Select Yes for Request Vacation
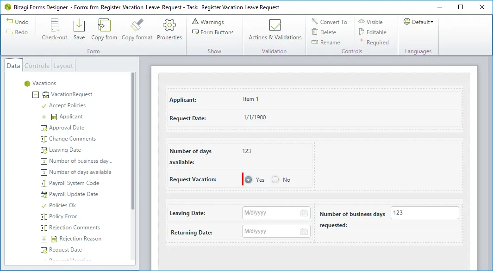493x271 pixels. (249, 179)
